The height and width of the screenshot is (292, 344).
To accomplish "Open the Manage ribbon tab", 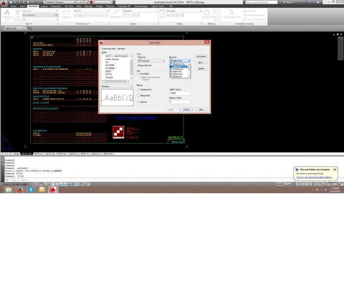I will point(88,6).
